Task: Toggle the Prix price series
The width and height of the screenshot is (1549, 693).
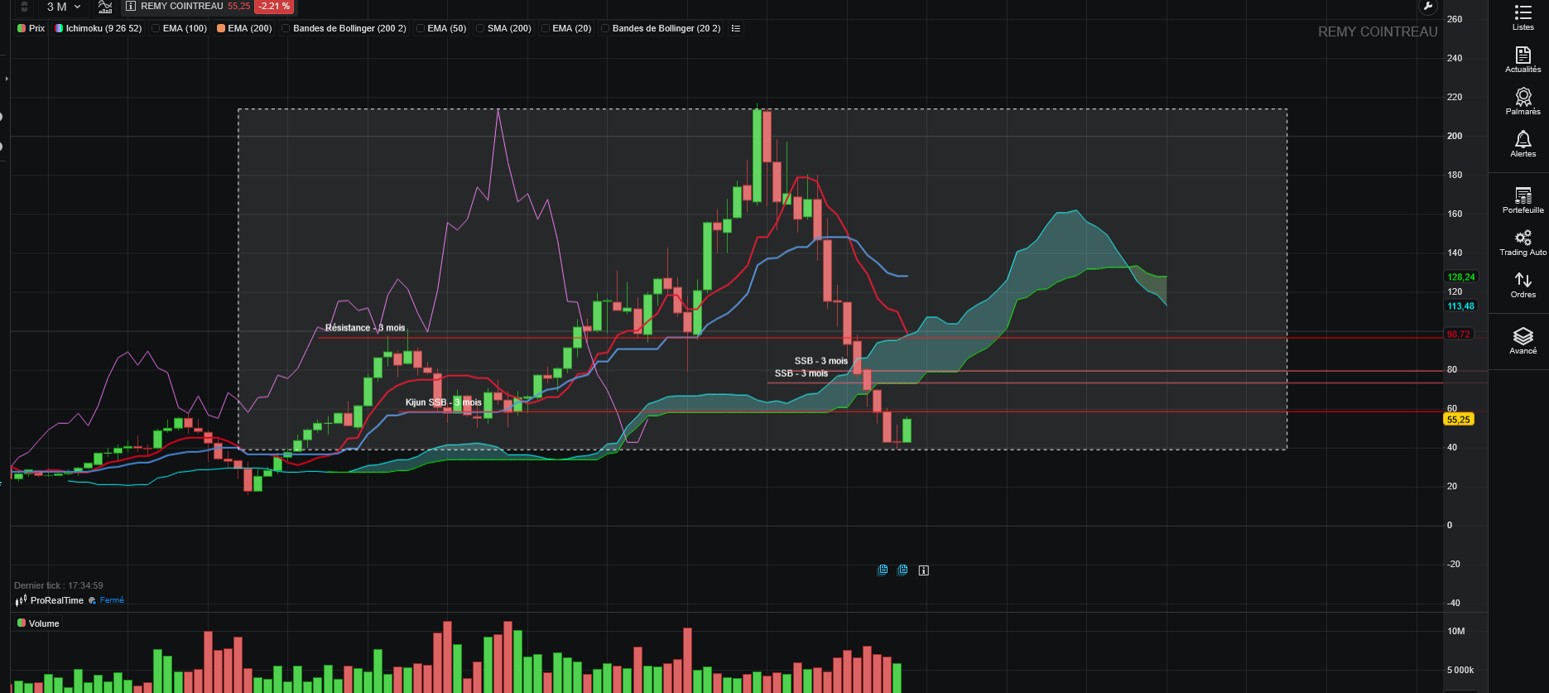Action: tap(31, 28)
